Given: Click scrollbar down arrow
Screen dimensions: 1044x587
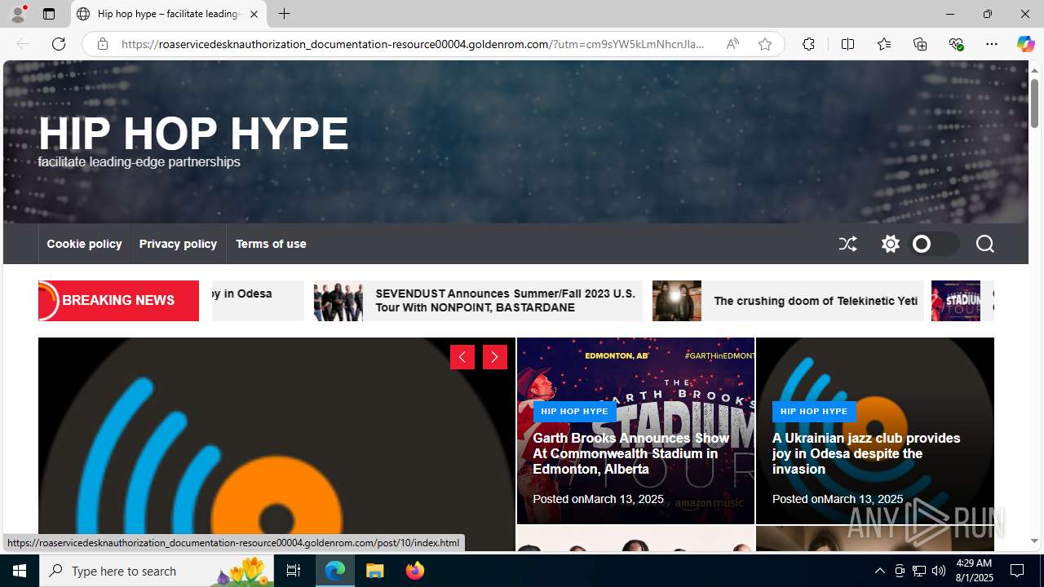Looking at the screenshot, I should 1034,541.
